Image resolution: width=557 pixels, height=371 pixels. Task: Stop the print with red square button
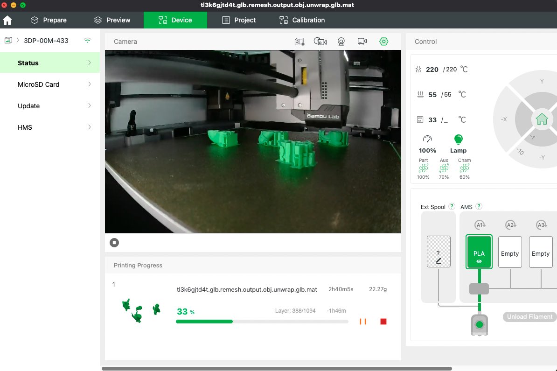383,321
